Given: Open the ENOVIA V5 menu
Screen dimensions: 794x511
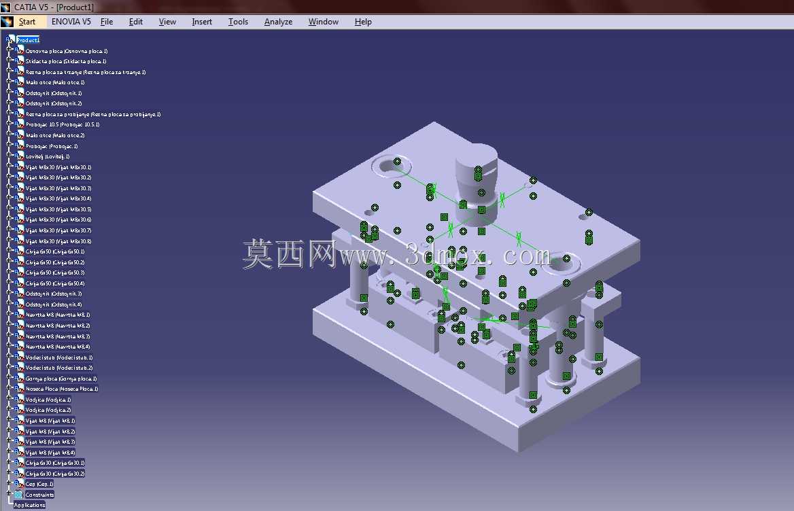Looking at the screenshot, I should (x=71, y=22).
